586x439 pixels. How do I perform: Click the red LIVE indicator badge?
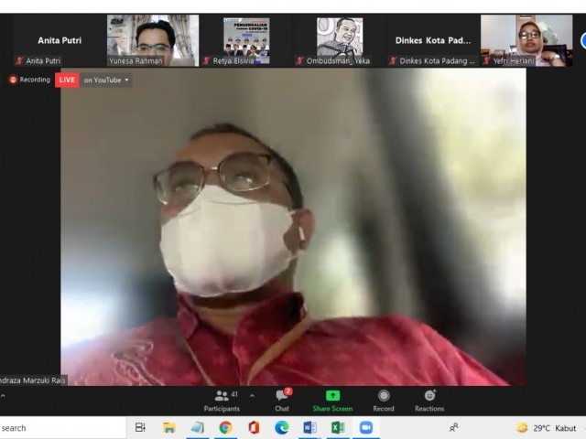tap(67, 80)
